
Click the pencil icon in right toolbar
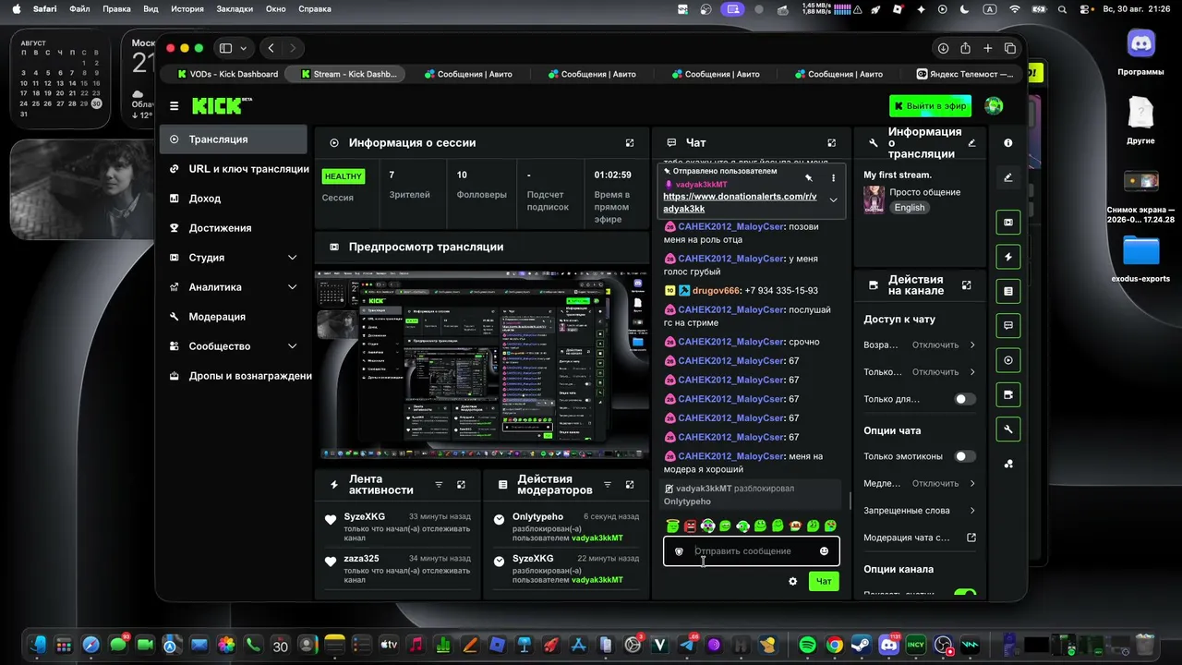point(1008,177)
